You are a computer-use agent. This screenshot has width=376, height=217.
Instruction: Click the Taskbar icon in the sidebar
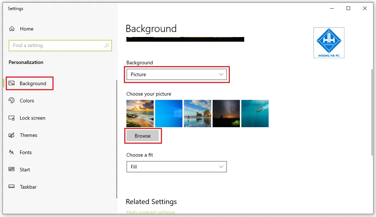pyautogui.click(x=12, y=187)
